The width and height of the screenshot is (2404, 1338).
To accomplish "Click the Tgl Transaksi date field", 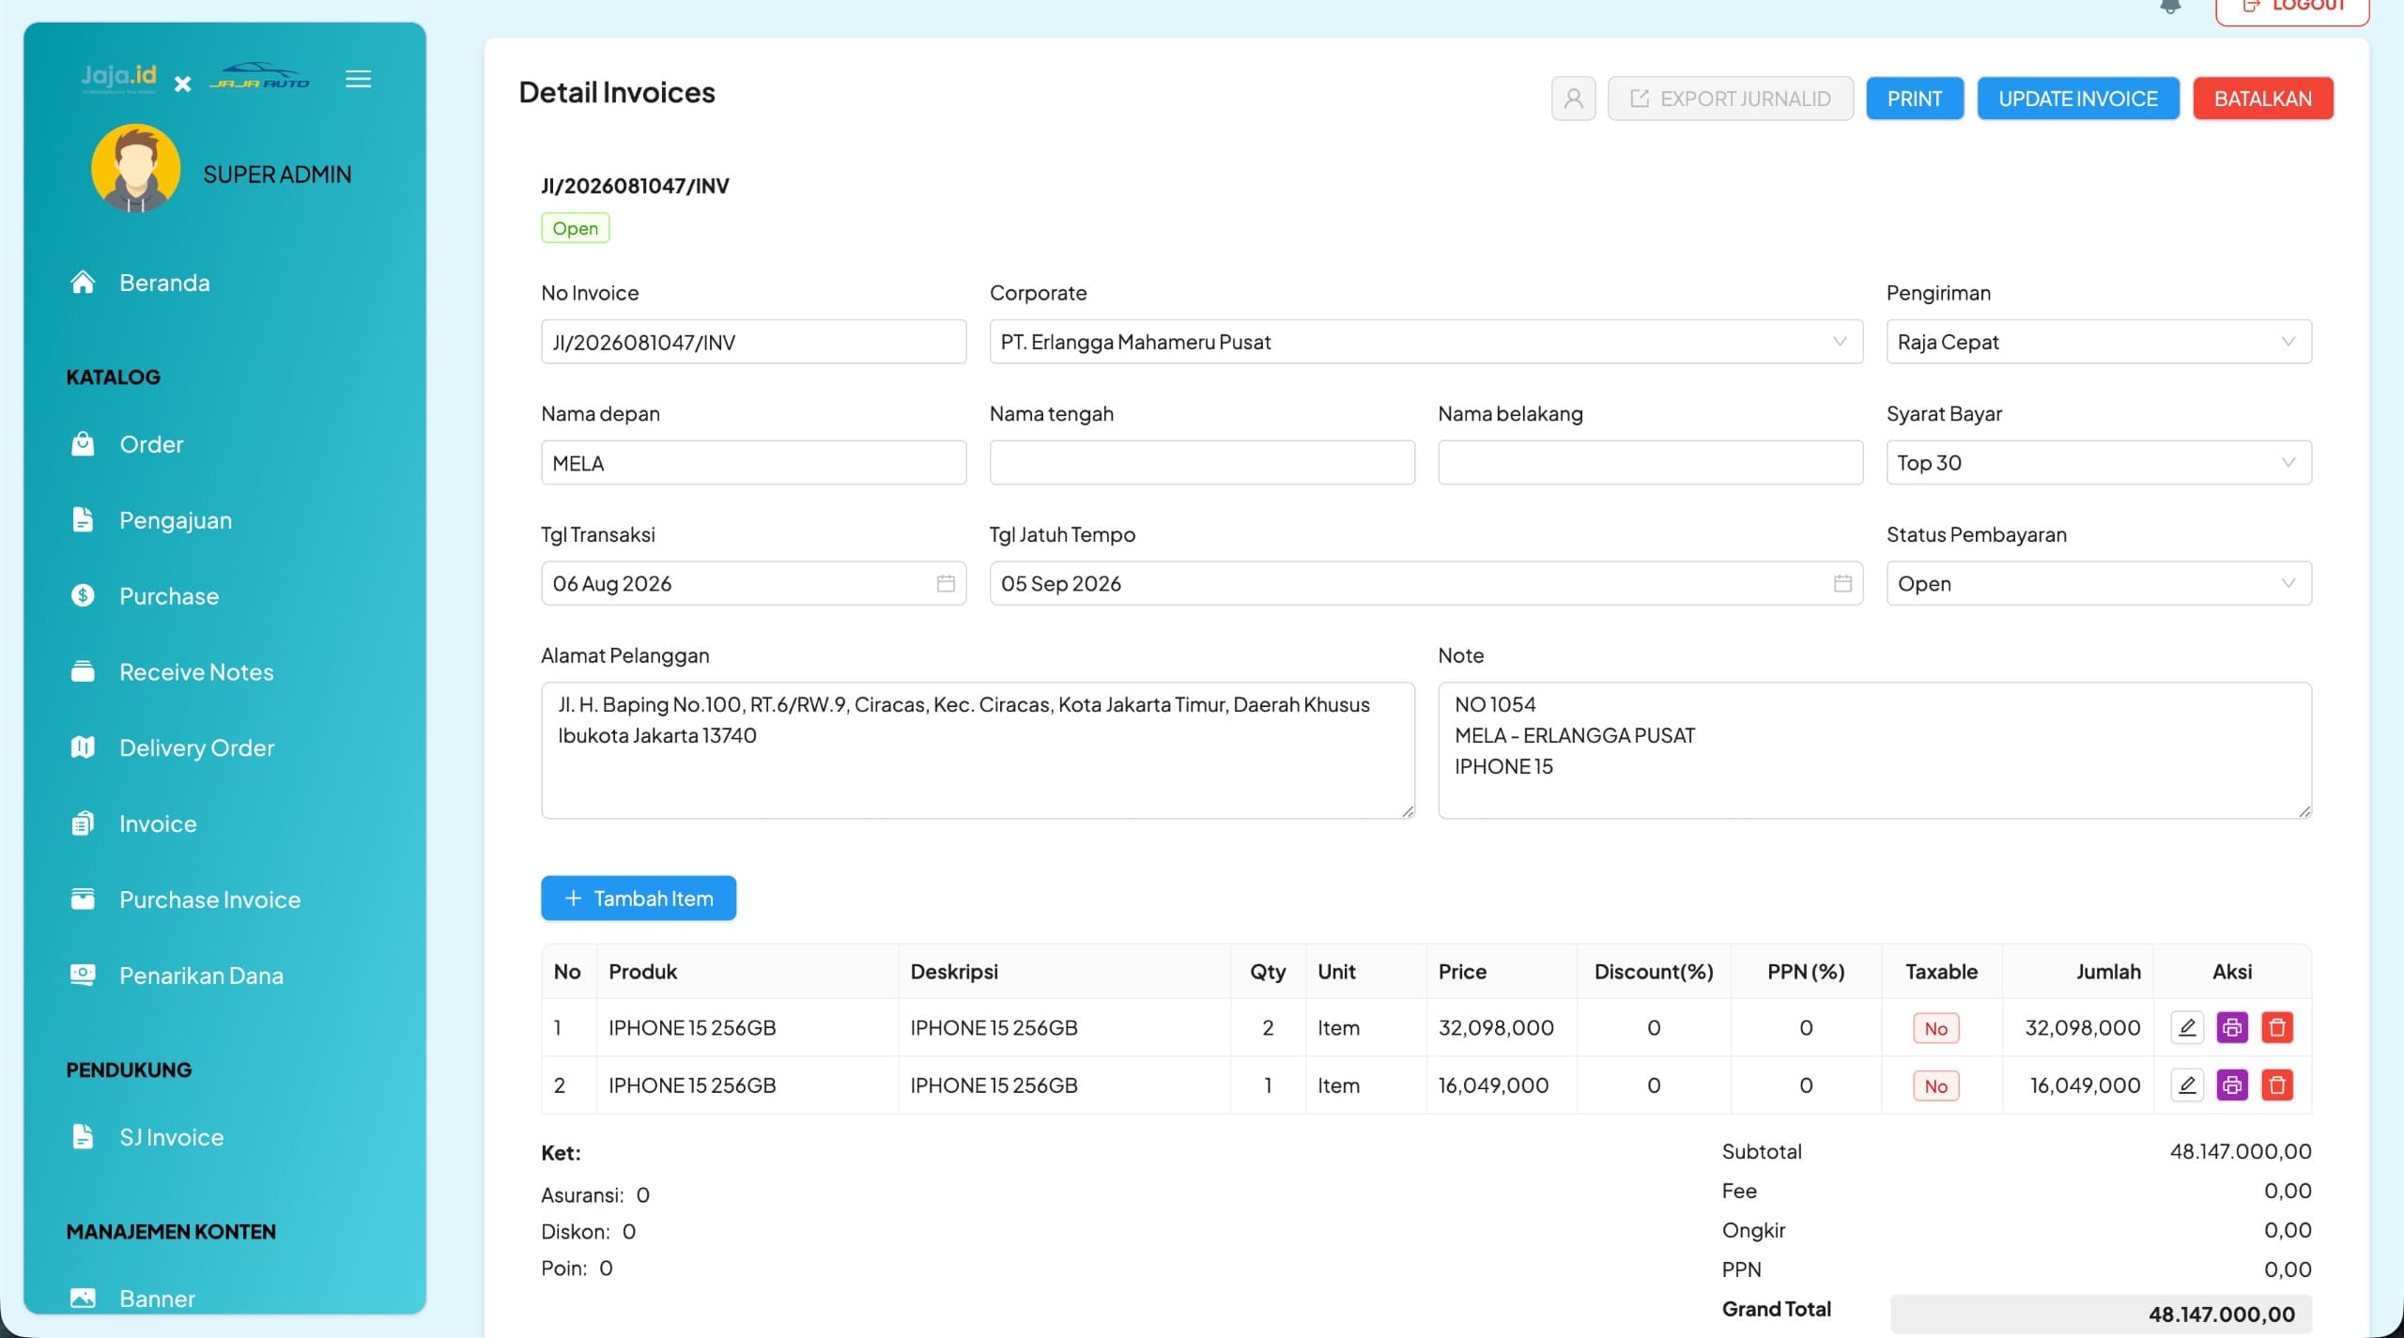I will (753, 583).
